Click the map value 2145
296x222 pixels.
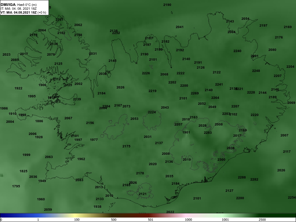pos(112,61)
